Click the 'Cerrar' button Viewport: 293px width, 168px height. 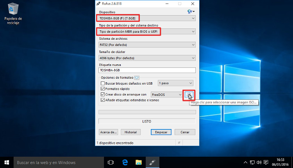tap(185, 132)
